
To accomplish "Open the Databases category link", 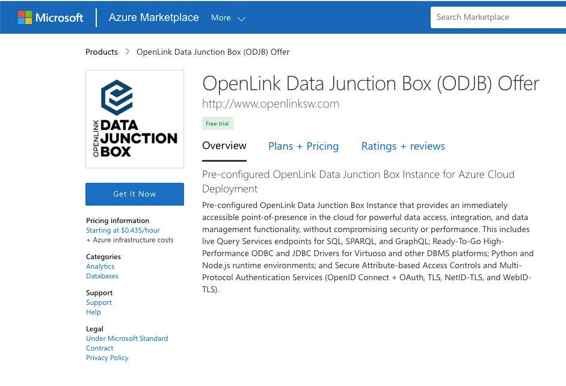I will point(102,275).
